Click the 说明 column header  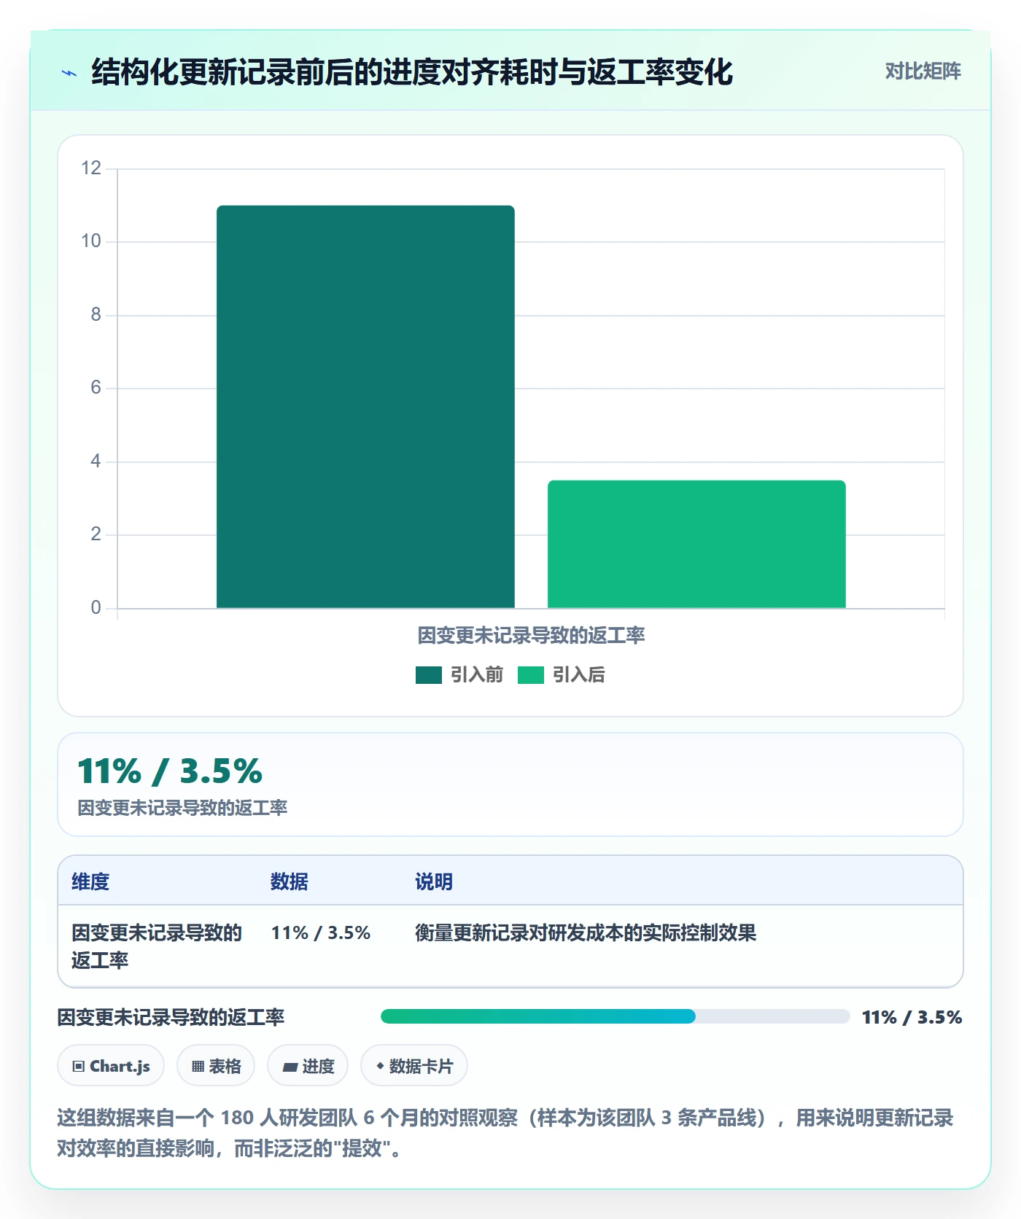click(434, 881)
